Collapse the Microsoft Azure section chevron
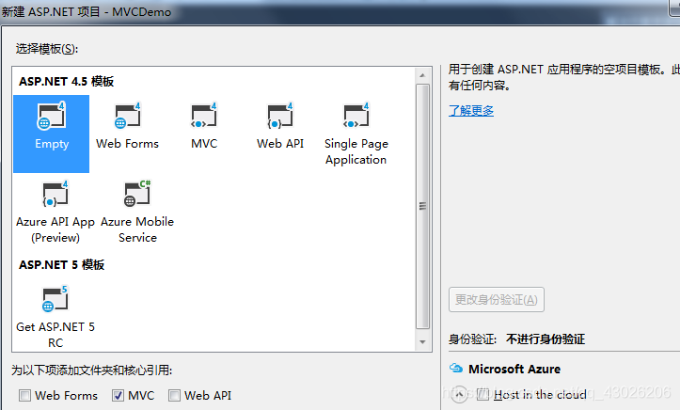 (459, 394)
